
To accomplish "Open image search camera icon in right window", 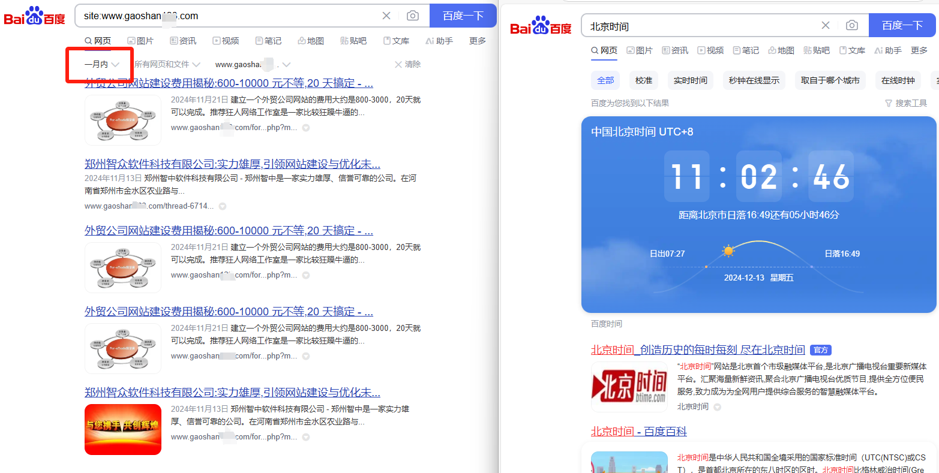I will [852, 25].
